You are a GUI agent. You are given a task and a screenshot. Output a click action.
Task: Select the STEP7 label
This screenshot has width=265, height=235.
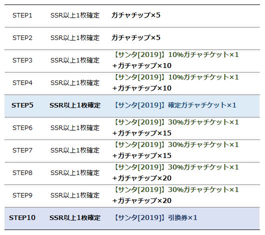point(22,150)
